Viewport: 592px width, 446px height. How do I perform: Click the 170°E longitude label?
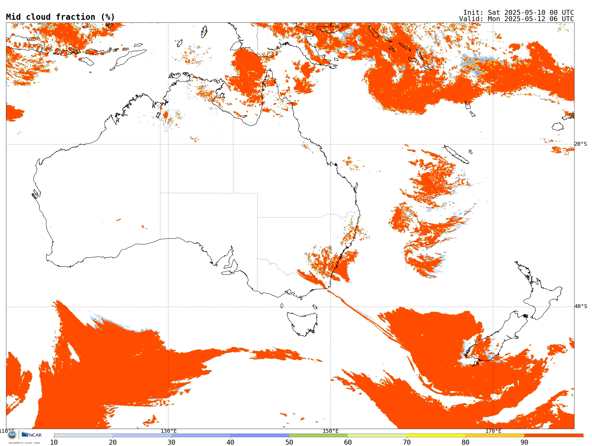tap(493, 431)
